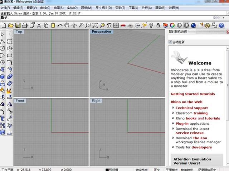229x171 pixels.
Task: Click the blue Render sphere icon
Action: (x=193, y=25)
